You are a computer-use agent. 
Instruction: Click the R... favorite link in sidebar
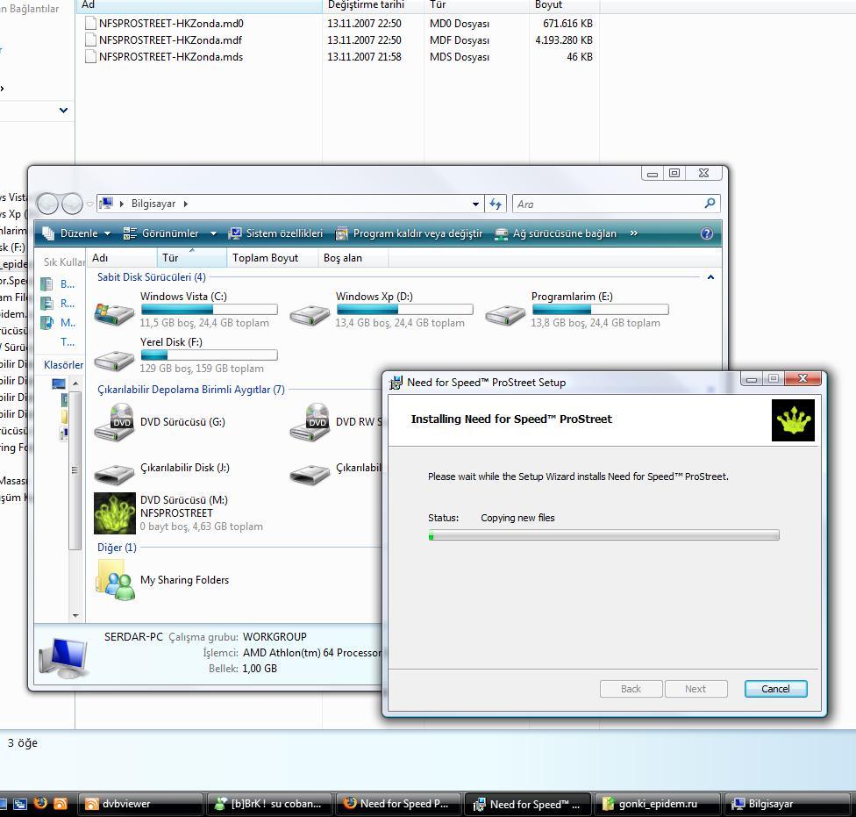[x=59, y=303]
